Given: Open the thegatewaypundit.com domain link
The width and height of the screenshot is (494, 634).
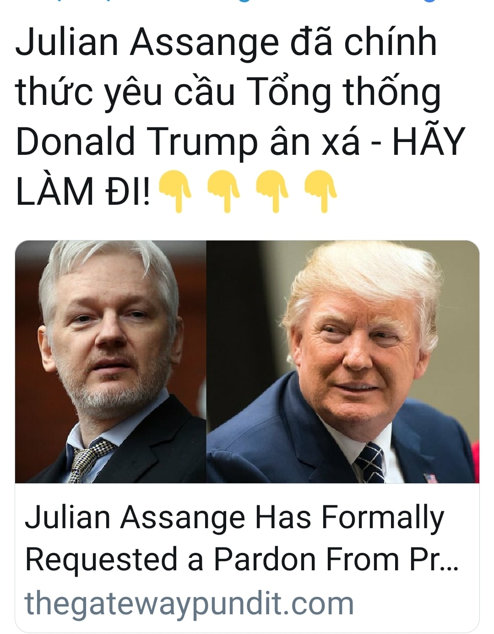Looking at the screenshot, I should pos(189,603).
